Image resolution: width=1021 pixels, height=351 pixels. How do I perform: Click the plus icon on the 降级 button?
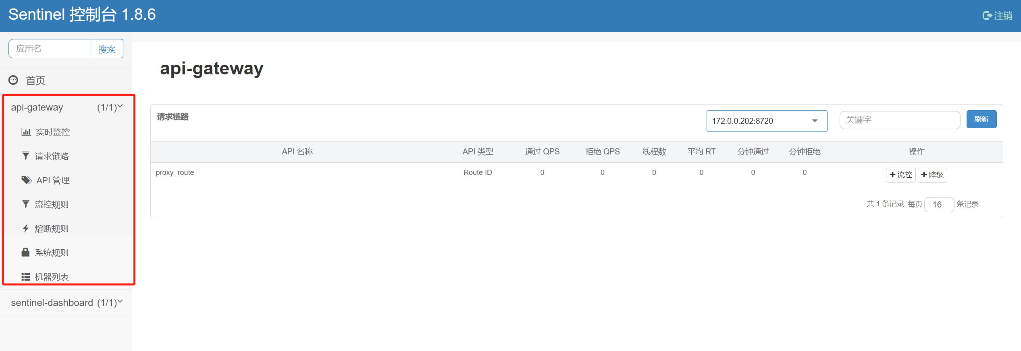[924, 174]
